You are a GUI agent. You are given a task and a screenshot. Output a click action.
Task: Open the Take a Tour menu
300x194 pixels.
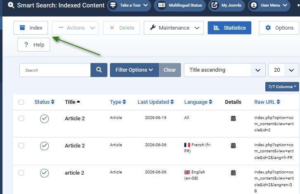pos(129,5)
